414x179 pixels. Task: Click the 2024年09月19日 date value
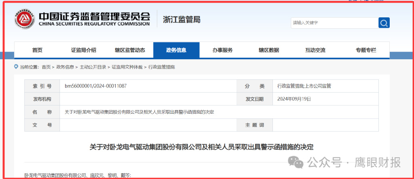pos(294,99)
